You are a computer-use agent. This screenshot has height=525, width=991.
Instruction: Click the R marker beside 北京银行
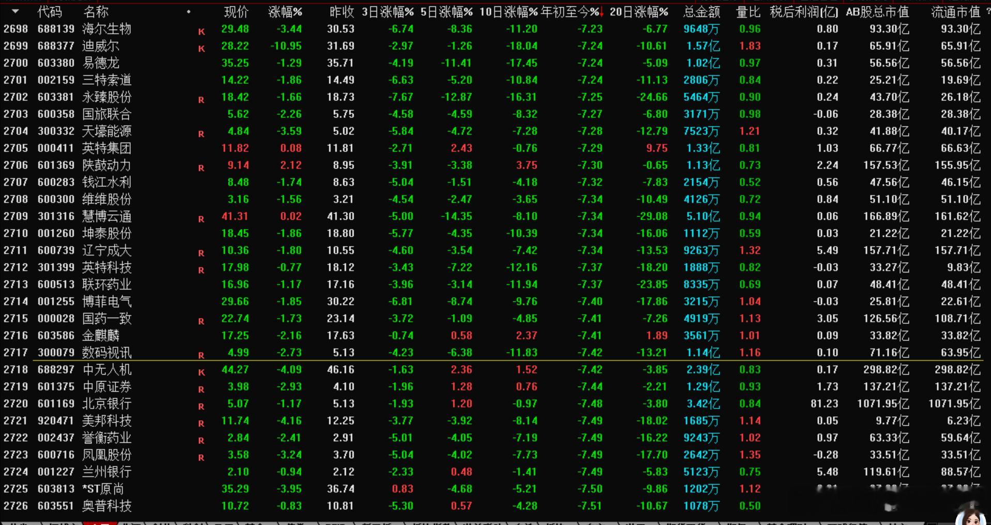(x=202, y=407)
